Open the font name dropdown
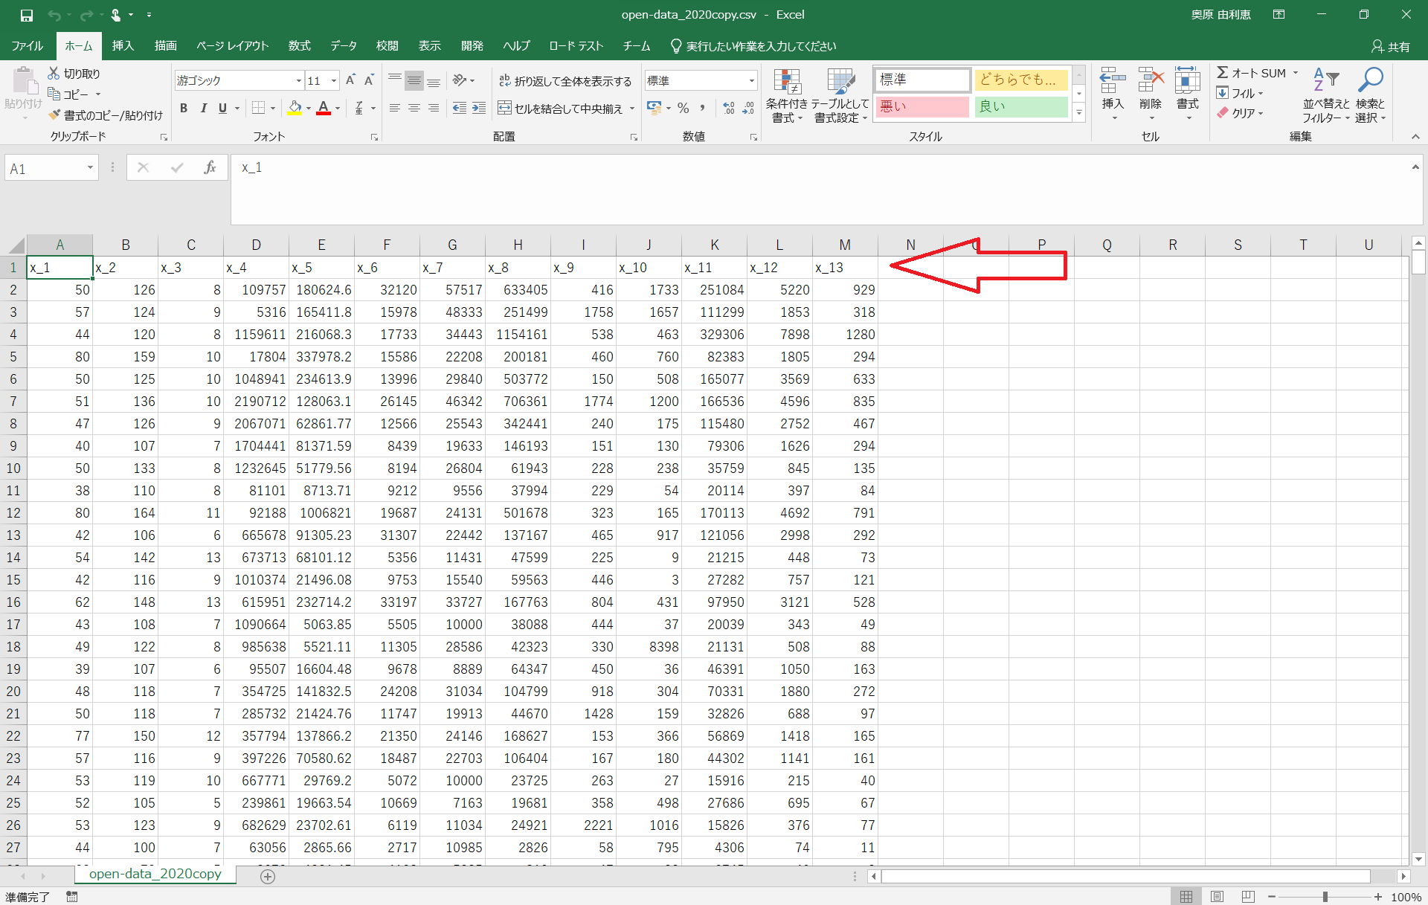The height and width of the screenshot is (905, 1428). tap(298, 81)
